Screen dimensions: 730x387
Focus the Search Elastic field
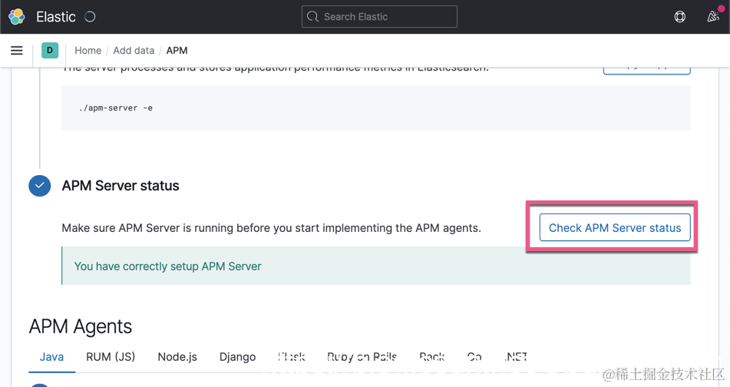(x=379, y=17)
